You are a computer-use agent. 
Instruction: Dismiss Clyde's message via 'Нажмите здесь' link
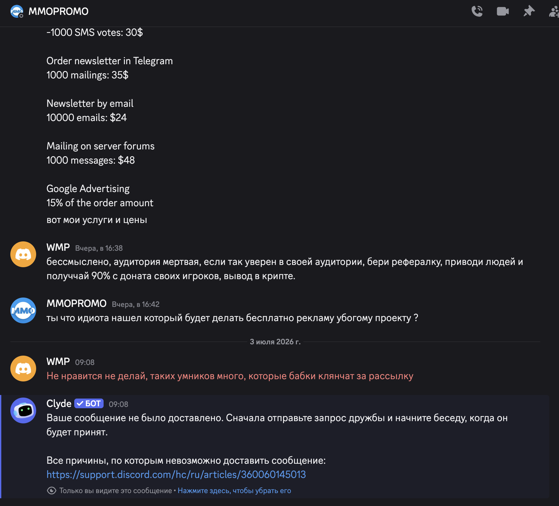[x=234, y=491]
